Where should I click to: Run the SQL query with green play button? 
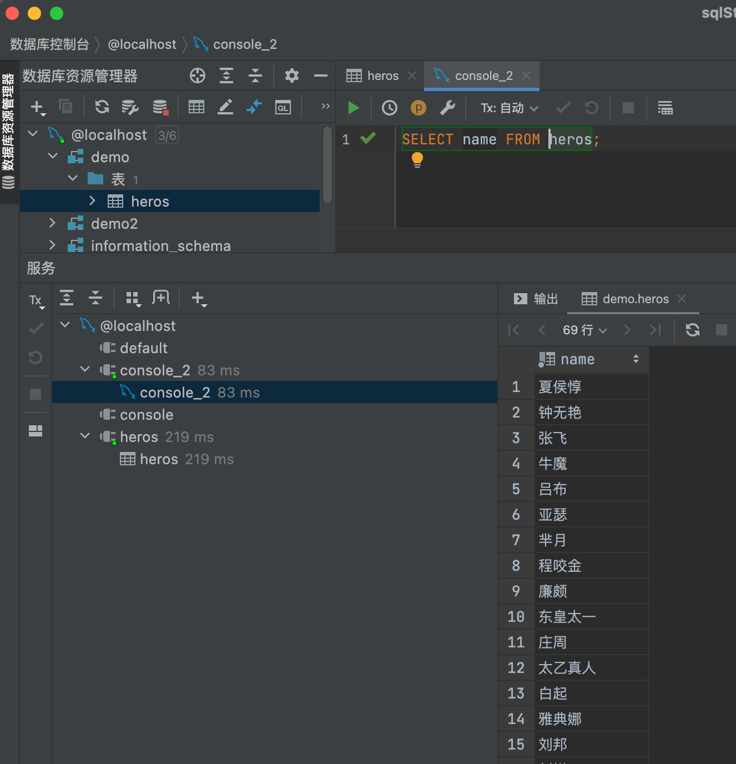[x=354, y=108]
